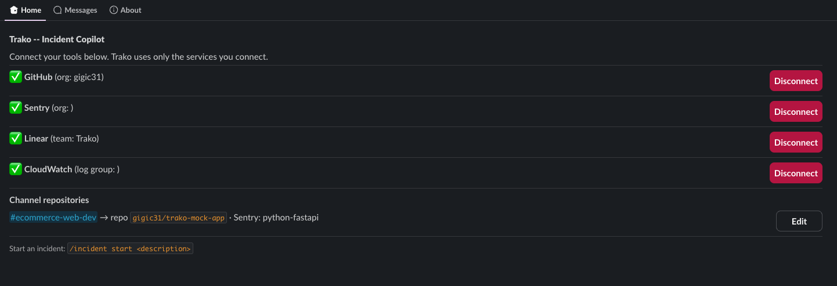Switch to the About tab
The image size is (837, 286).
tap(125, 10)
